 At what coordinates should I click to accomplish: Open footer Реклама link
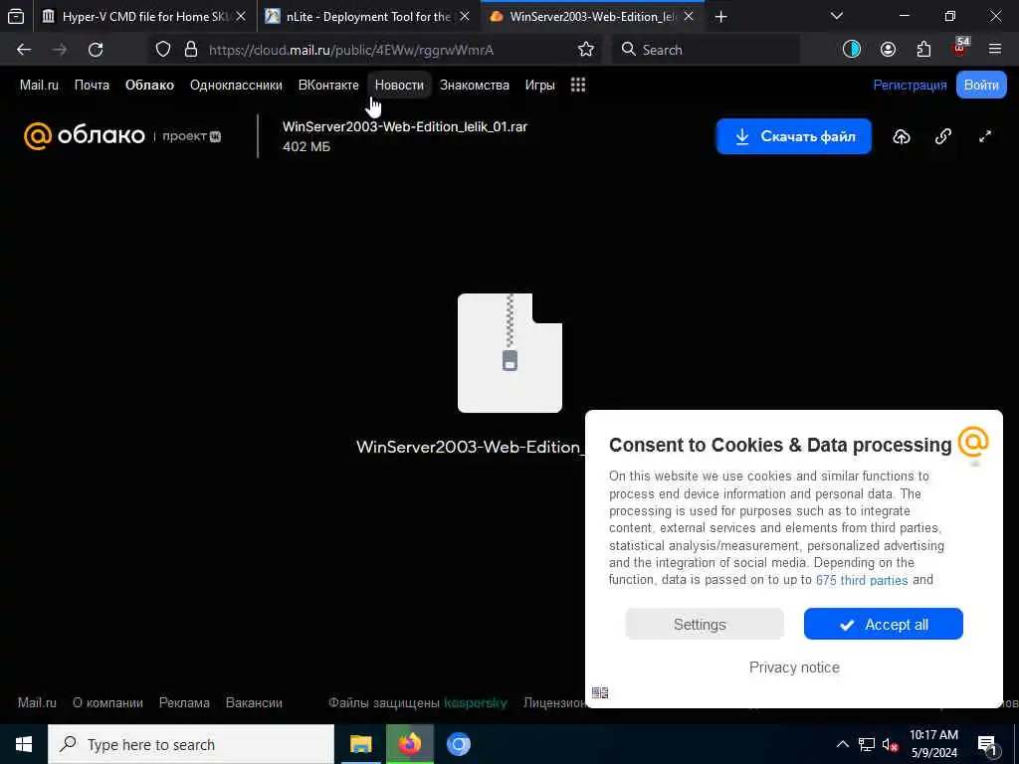click(x=184, y=703)
